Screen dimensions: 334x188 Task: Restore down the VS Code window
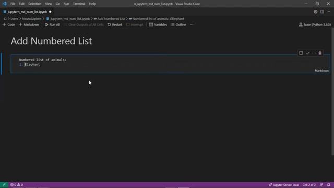(x=317, y=4)
